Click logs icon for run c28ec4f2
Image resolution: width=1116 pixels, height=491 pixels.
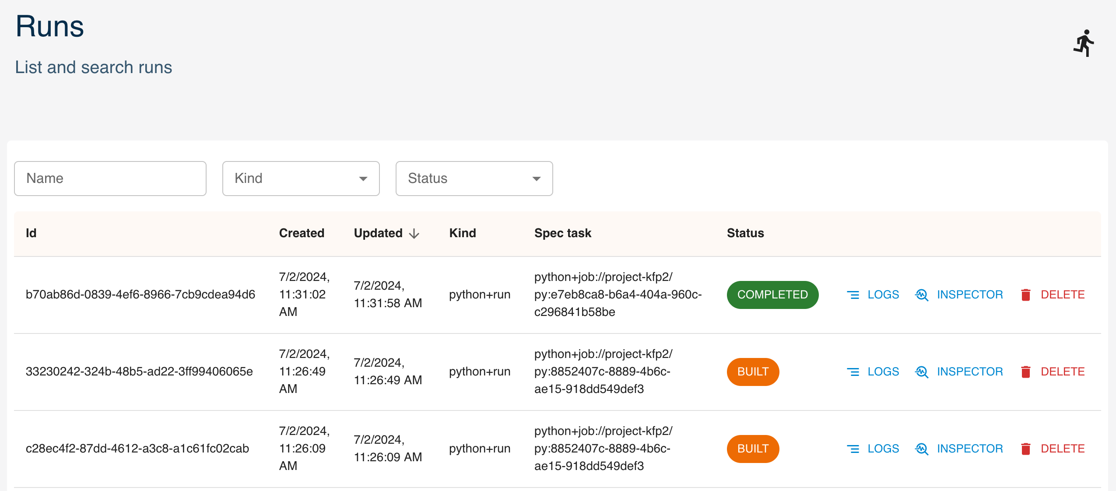[853, 449]
